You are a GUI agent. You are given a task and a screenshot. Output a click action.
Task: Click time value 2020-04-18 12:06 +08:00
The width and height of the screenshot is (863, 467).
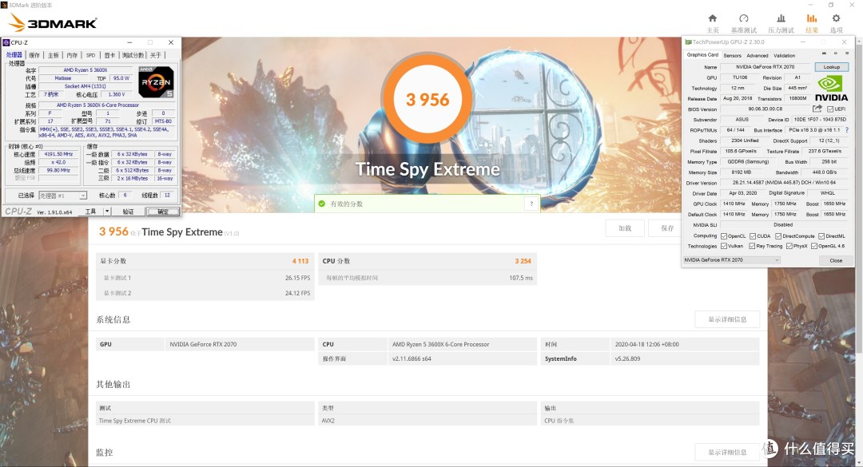pos(646,344)
